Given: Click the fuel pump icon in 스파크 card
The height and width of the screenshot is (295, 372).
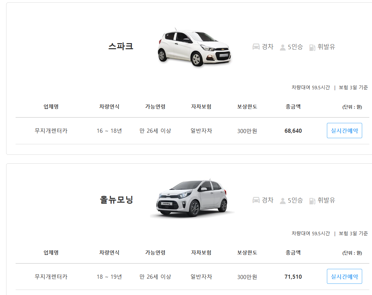Looking at the screenshot, I should (312, 48).
